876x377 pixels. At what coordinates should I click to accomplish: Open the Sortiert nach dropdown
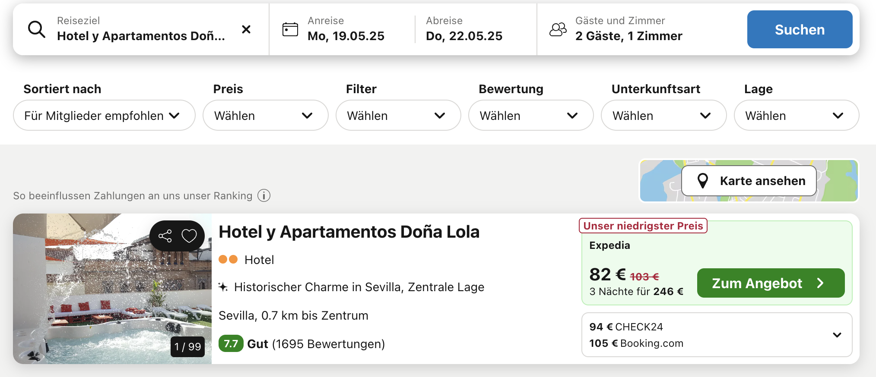click(x=104, y=116)
